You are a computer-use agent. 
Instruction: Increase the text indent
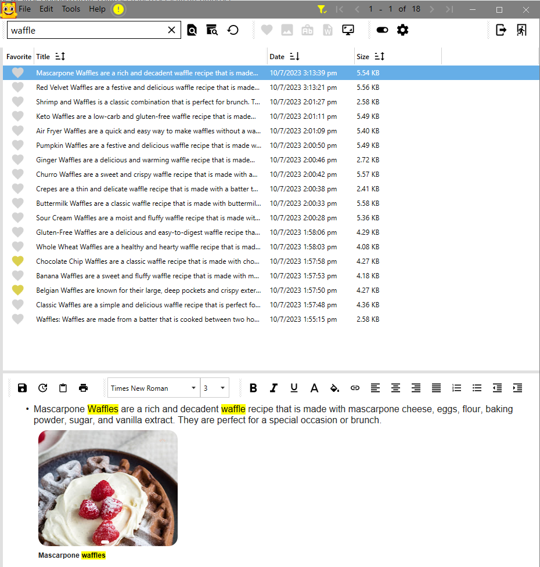(517, 388)
